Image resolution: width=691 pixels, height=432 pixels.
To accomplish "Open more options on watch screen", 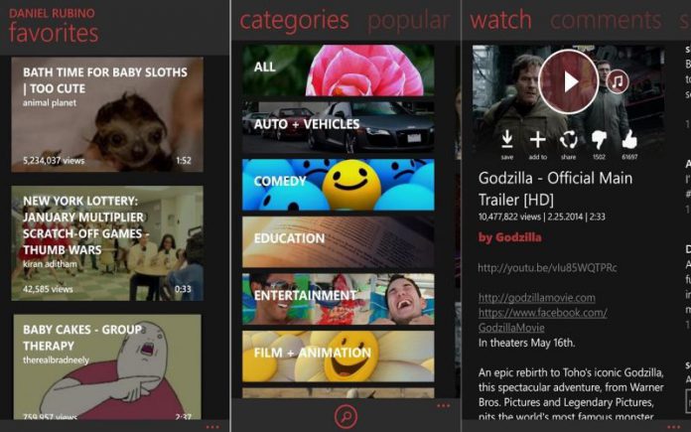I will click(674, 427).
